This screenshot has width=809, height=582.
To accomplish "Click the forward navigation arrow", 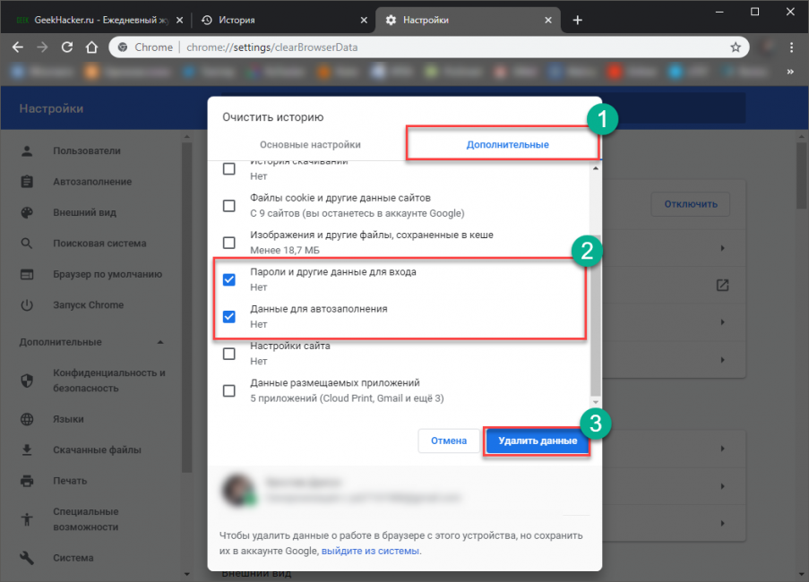I will click(42, 47).
